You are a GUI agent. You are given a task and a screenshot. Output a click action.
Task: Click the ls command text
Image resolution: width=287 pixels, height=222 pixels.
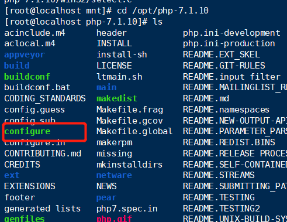pos(158,22)
